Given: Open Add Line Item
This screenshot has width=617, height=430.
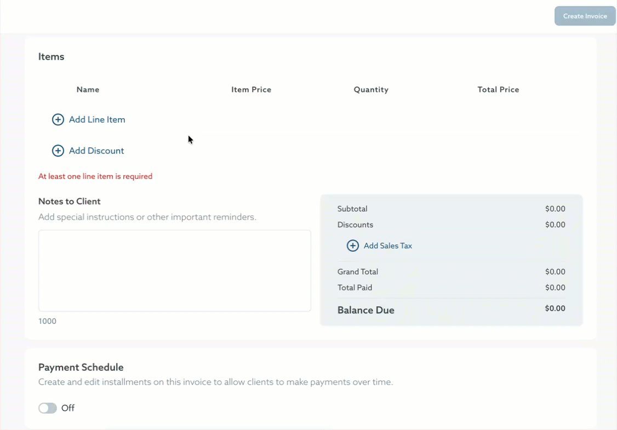Looking at the screenshot, I should point(96,119).
